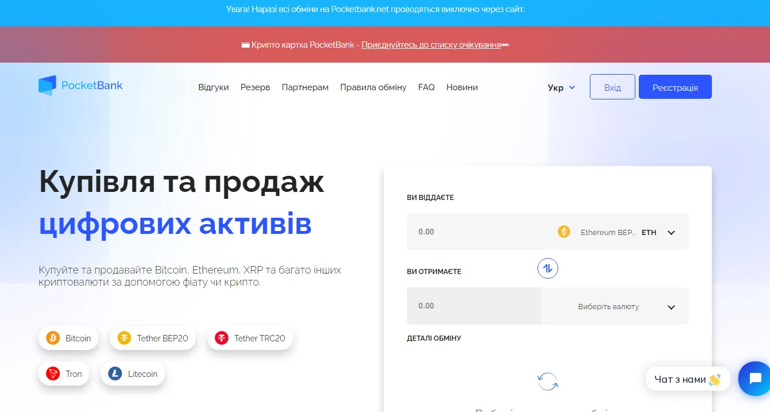
Task: Click the Ethereum icon in the give field
Action: [564, 232]
